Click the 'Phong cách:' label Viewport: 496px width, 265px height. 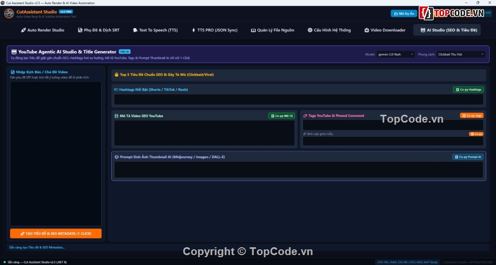coord(426,54)
